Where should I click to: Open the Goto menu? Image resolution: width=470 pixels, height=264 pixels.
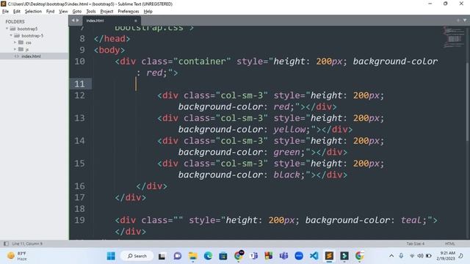pos(76,12)
